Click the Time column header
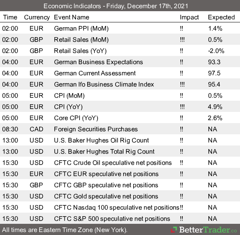Viewport: 240px width, 235px height. [10, 17]
